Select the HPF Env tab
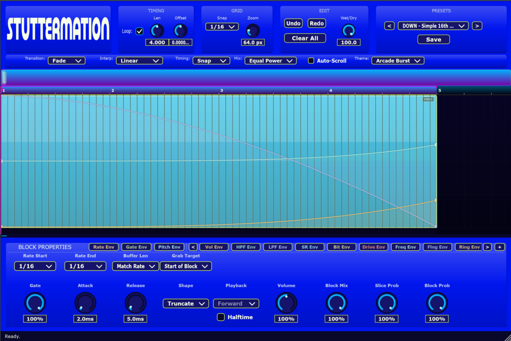This screenshot has width=511, height=341. (x=246, y=247)
